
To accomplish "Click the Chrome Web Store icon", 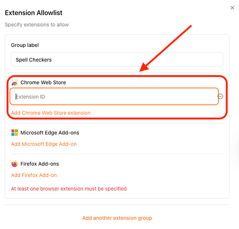I will pyautogui.click(x=14, y=82).
